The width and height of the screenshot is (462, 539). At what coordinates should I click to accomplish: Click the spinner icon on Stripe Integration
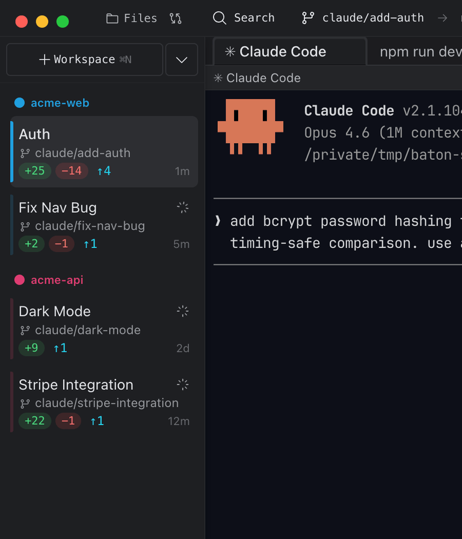tap(183, 384)
